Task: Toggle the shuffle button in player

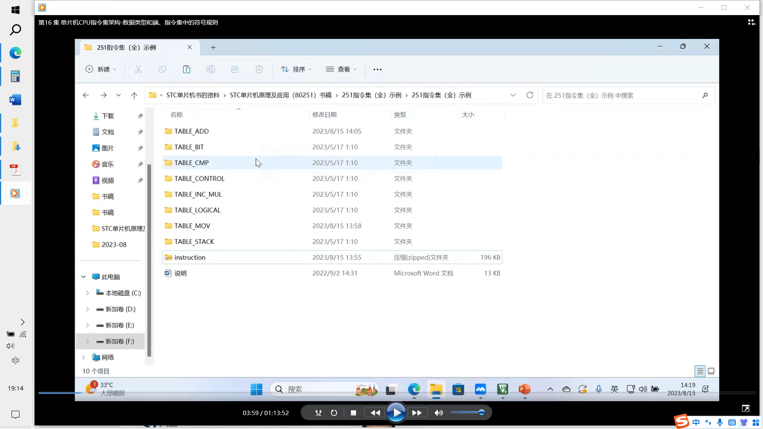Action: 318,413
